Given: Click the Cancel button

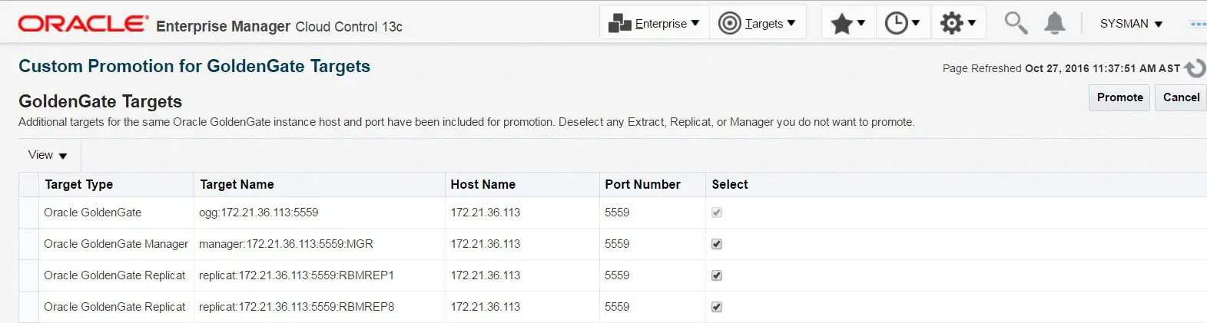Looking at the screenshot, I should click(1181, 97).
